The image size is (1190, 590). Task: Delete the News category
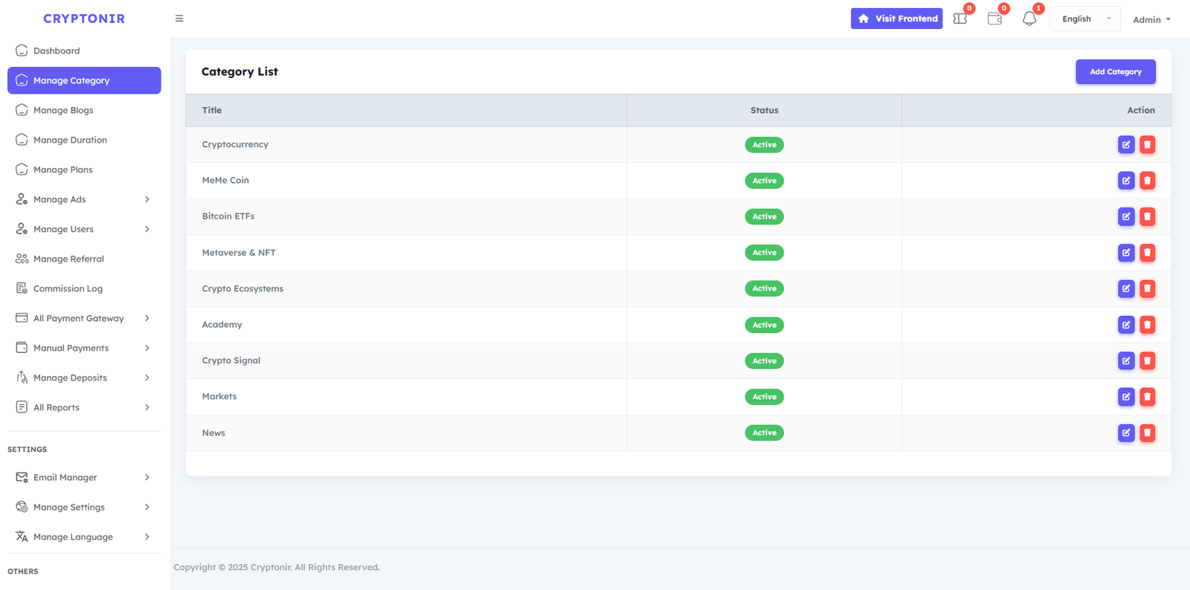point(1148,432)
